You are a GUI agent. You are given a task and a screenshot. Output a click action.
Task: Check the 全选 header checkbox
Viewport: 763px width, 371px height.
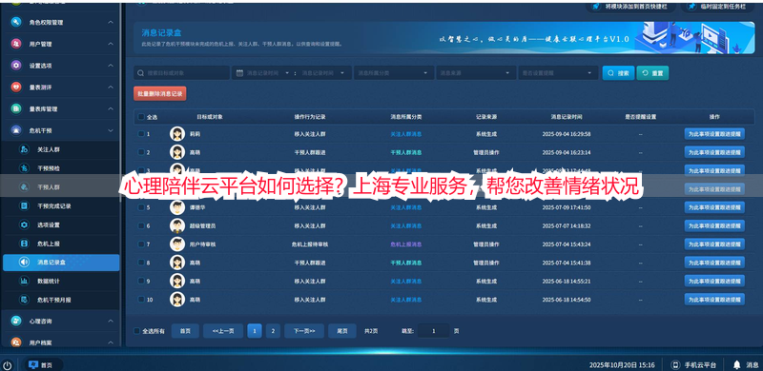coord(141,117)
